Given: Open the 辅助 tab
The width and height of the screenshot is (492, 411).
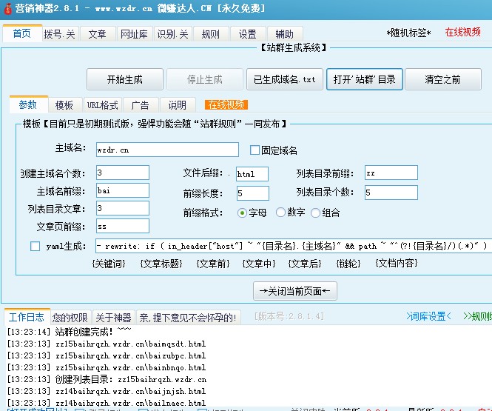Looking at the screenshot, I should pyautogui.click(x=285, y=34).
